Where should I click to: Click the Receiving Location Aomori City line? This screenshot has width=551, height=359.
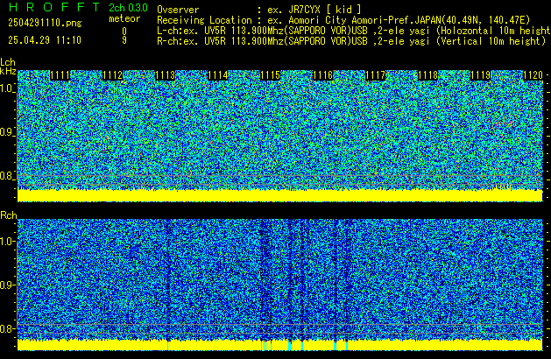pyautogui.click(x=343, y=20)
